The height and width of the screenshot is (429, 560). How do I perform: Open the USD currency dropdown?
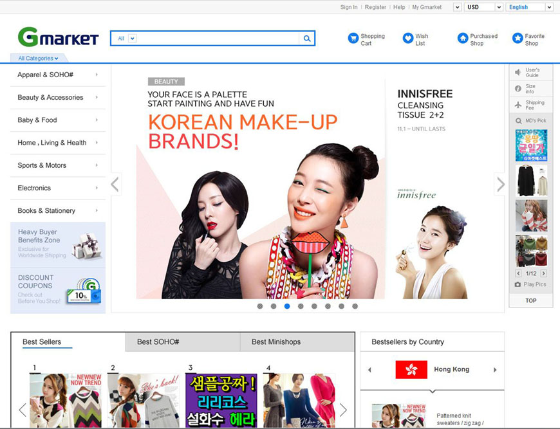click(x=483, y=7)
